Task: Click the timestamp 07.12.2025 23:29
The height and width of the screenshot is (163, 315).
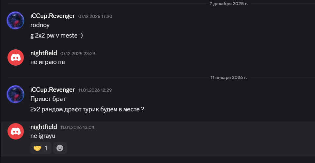Action: pos(78,53)
